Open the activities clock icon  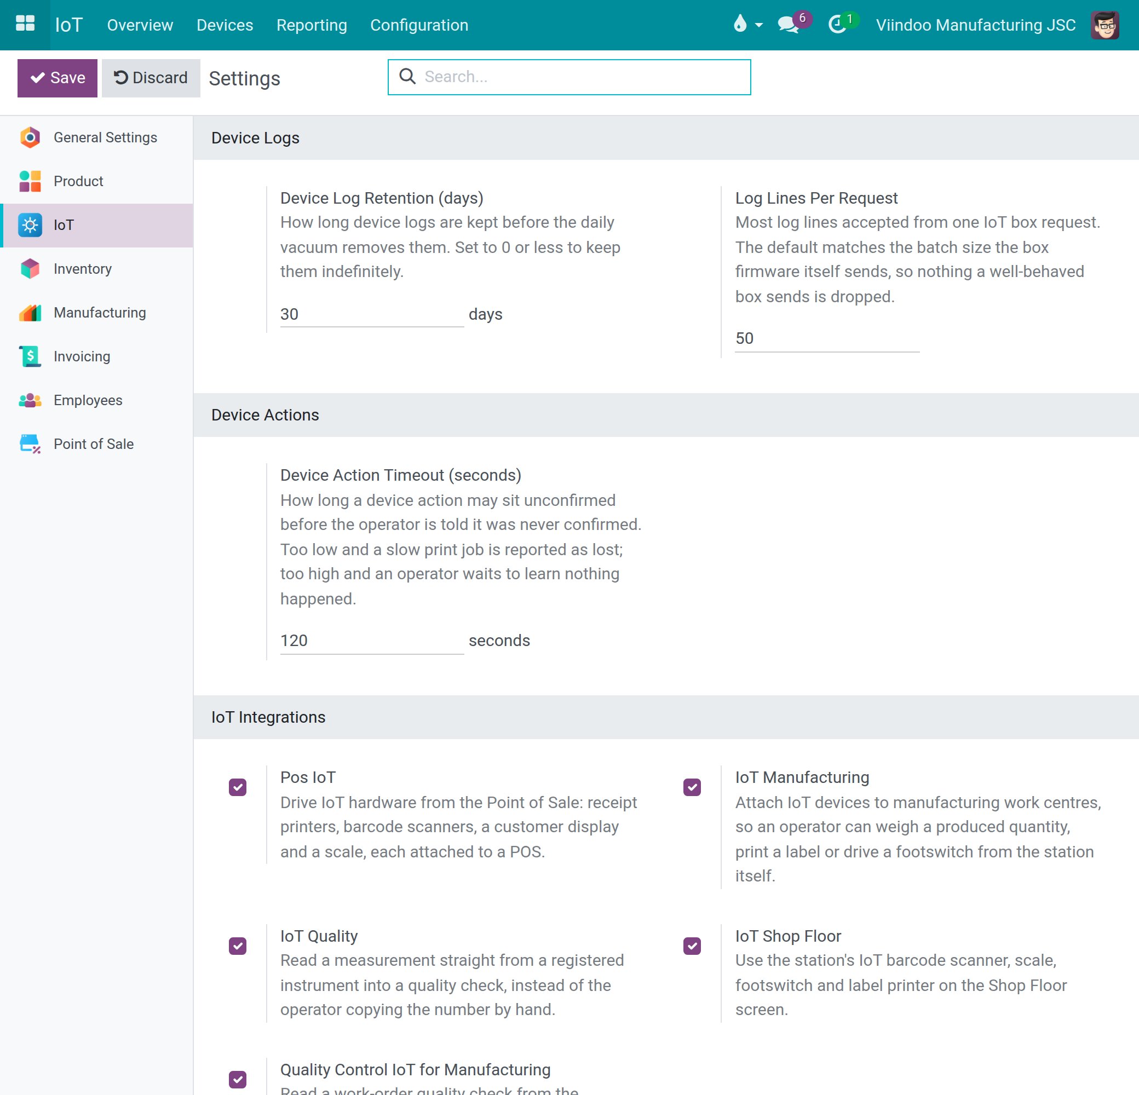[837, 25]
